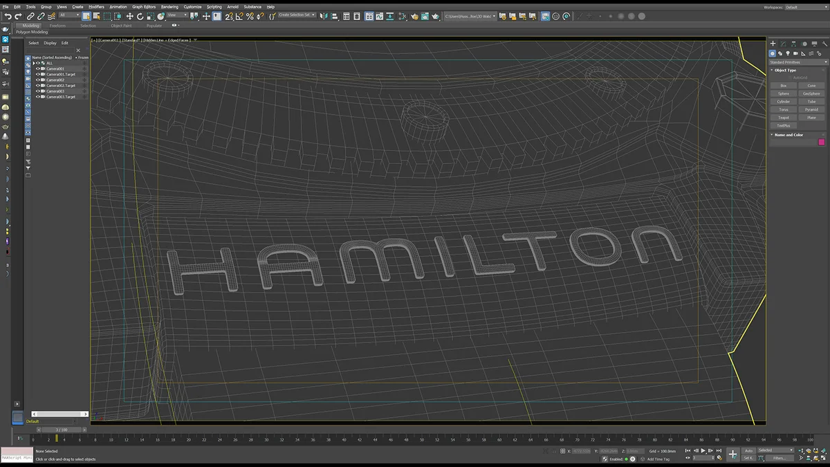This screenshot has height=467, width=830.
Task: Toggle Auto Key animation mode
Action: tap(748, 450)
